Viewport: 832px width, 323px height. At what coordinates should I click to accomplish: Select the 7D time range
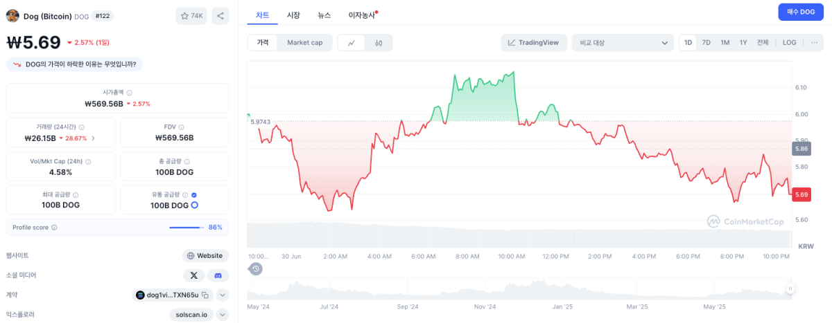tap(707, 42)
